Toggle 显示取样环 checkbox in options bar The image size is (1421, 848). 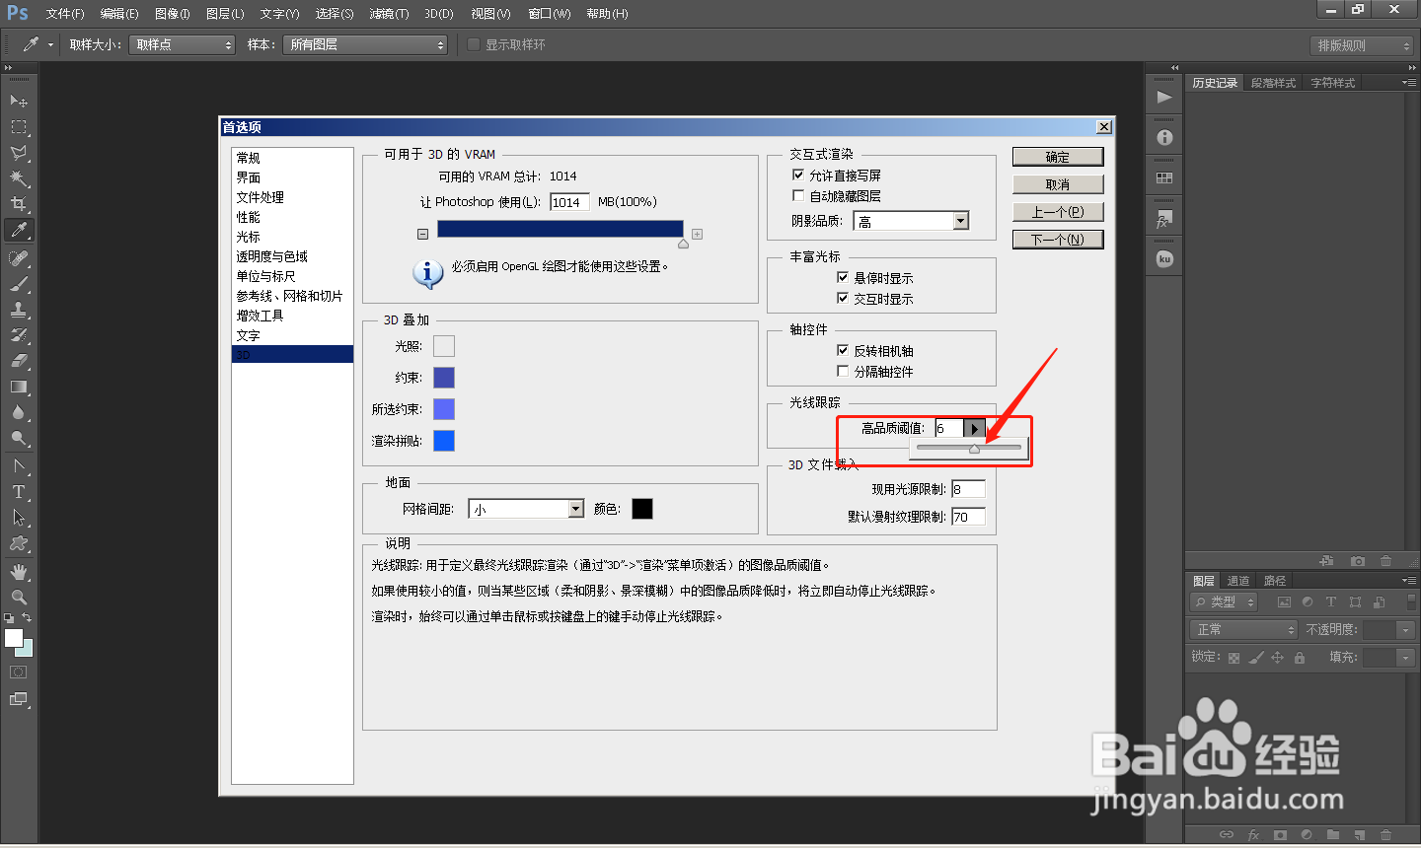[474, 44]
